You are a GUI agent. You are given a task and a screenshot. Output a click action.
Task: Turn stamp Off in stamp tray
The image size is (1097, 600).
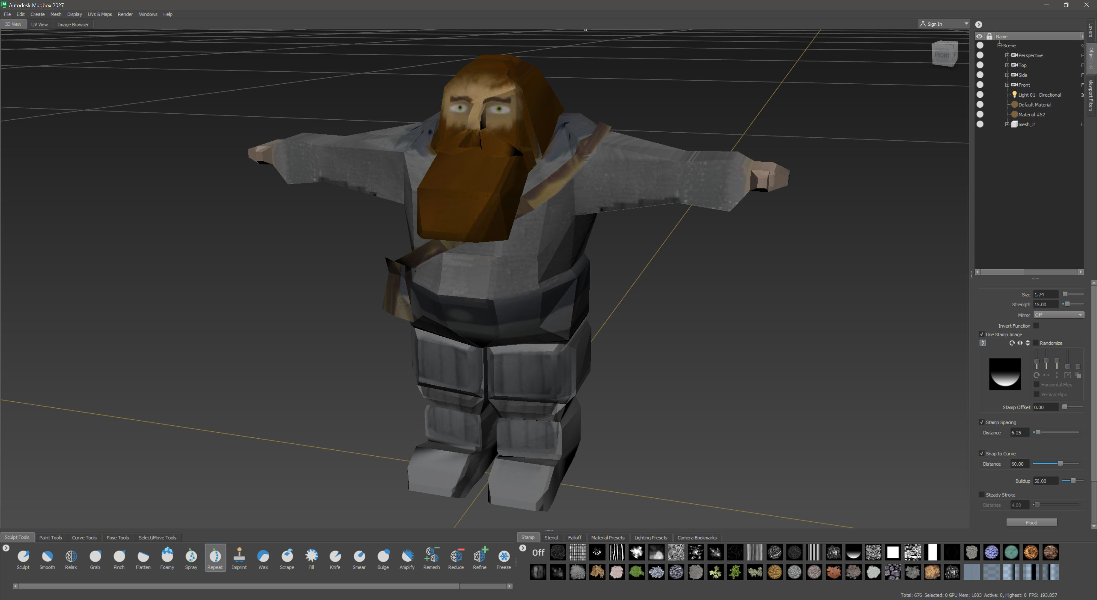(538, 552)
